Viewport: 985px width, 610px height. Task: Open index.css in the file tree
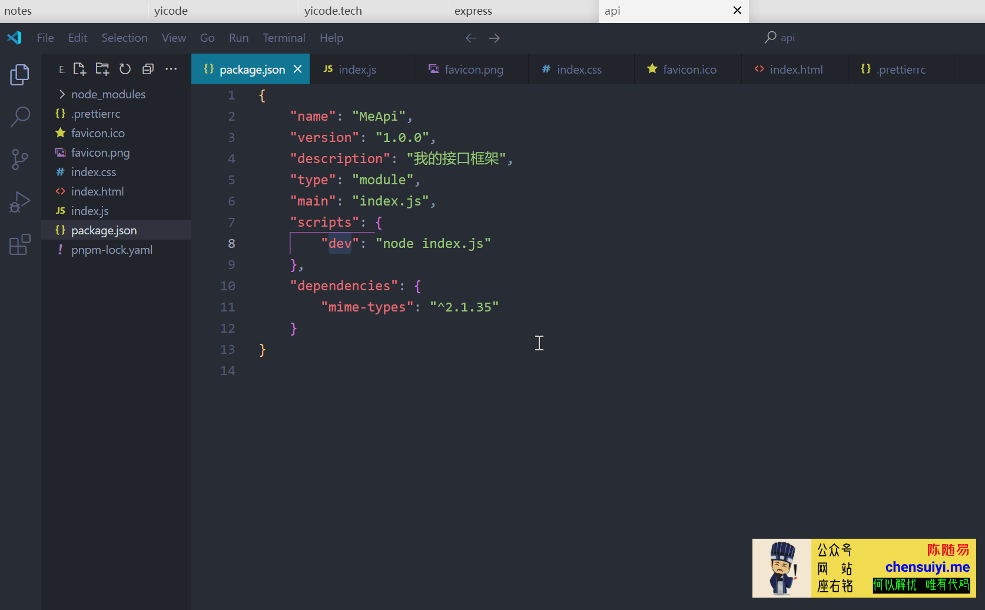(116, 172)
